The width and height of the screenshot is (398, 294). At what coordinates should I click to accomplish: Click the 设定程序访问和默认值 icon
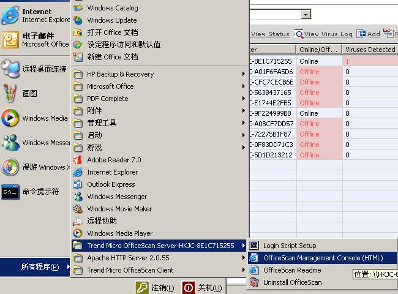pos(78,45)
